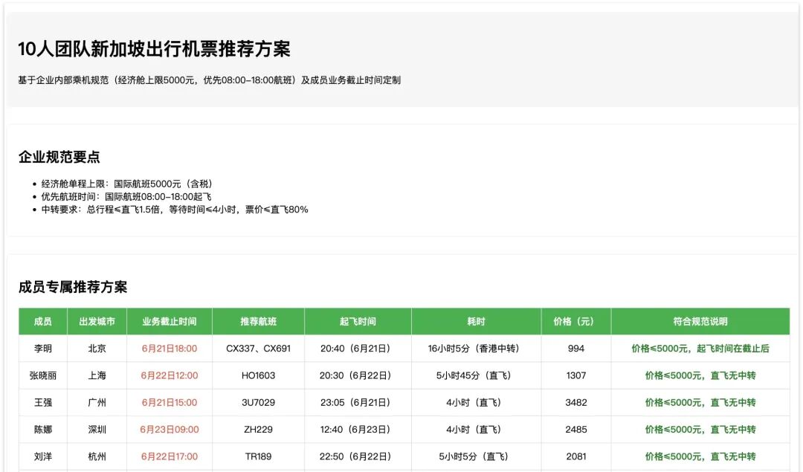803x472 pixels.
Task: Click departure time 20:40（6月21日）
Action: coord(358,349)
